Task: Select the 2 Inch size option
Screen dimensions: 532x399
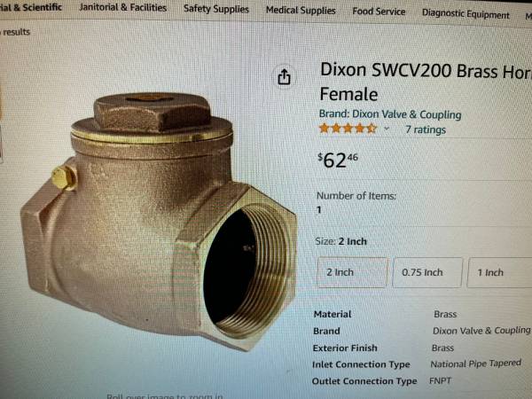Action: (352, 272)
